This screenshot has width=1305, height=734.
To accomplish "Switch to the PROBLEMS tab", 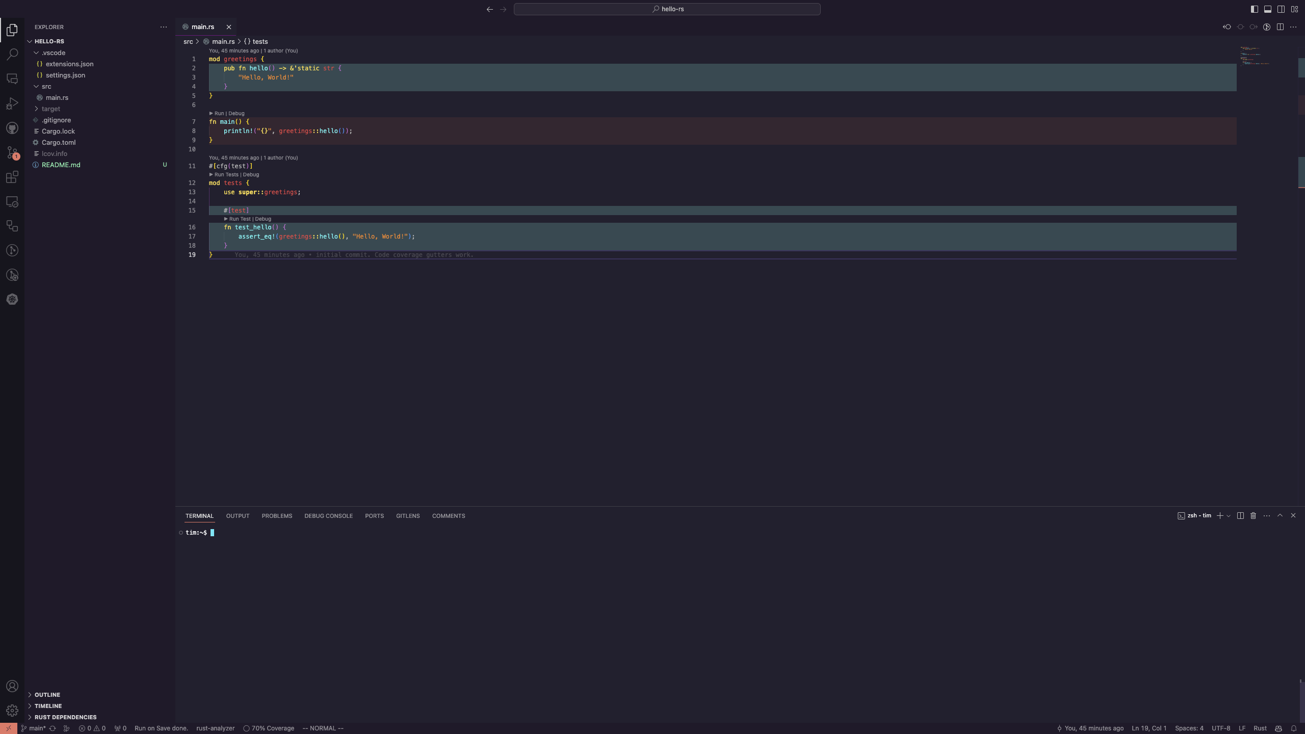I will pos(277,516).
